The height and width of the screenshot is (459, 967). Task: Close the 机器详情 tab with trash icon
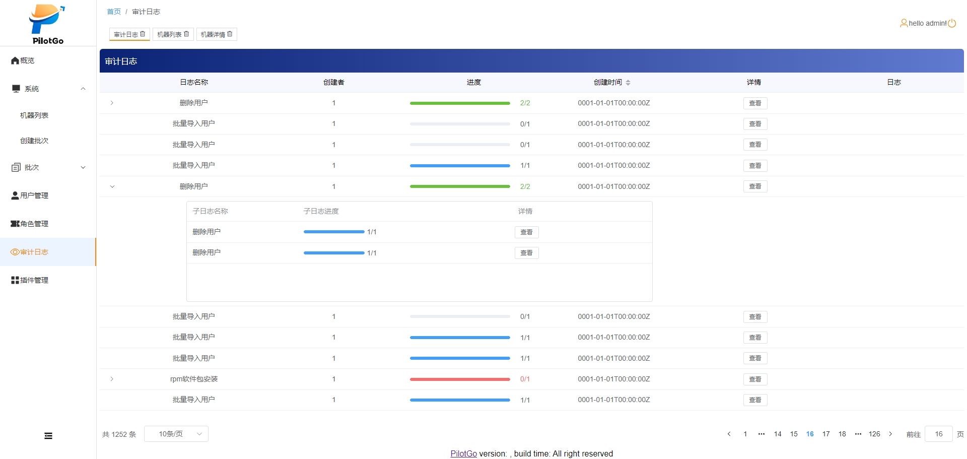[230, 34]
